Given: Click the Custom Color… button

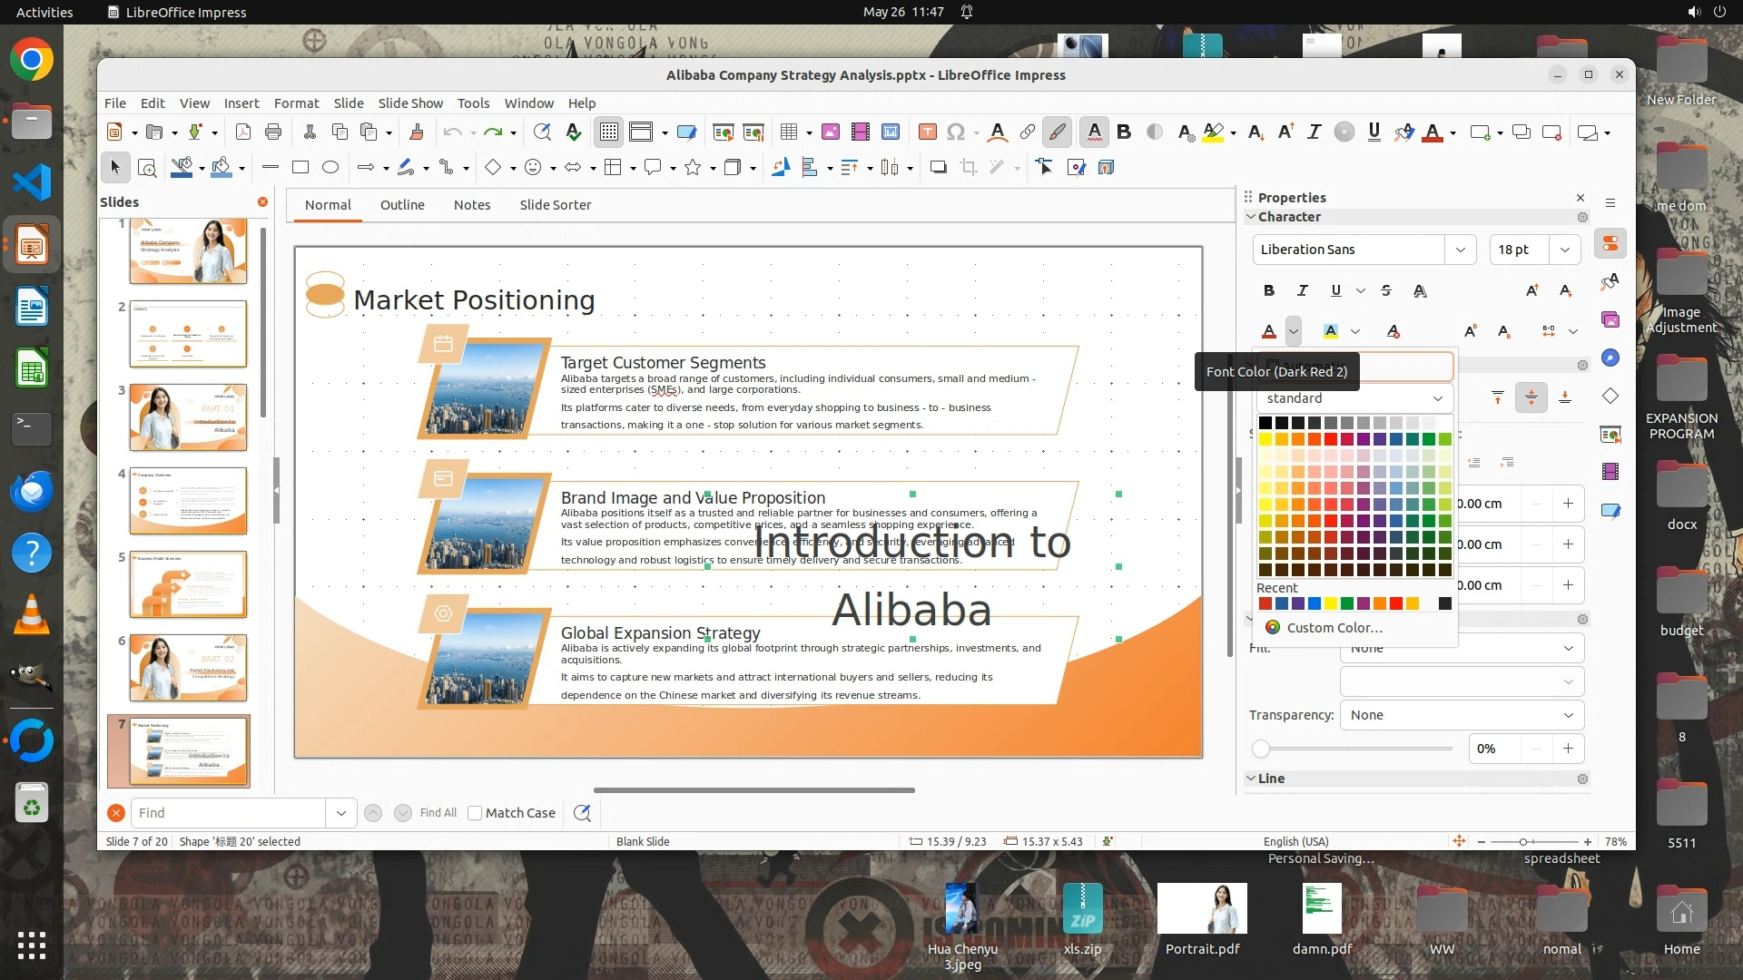Looking at the screenshot, I should pyautogui.click(x=1334, y=628).
